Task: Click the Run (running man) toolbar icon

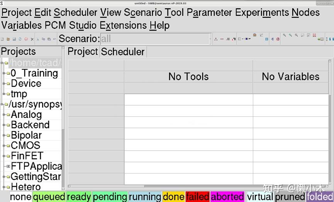Action: pos(272,39)
